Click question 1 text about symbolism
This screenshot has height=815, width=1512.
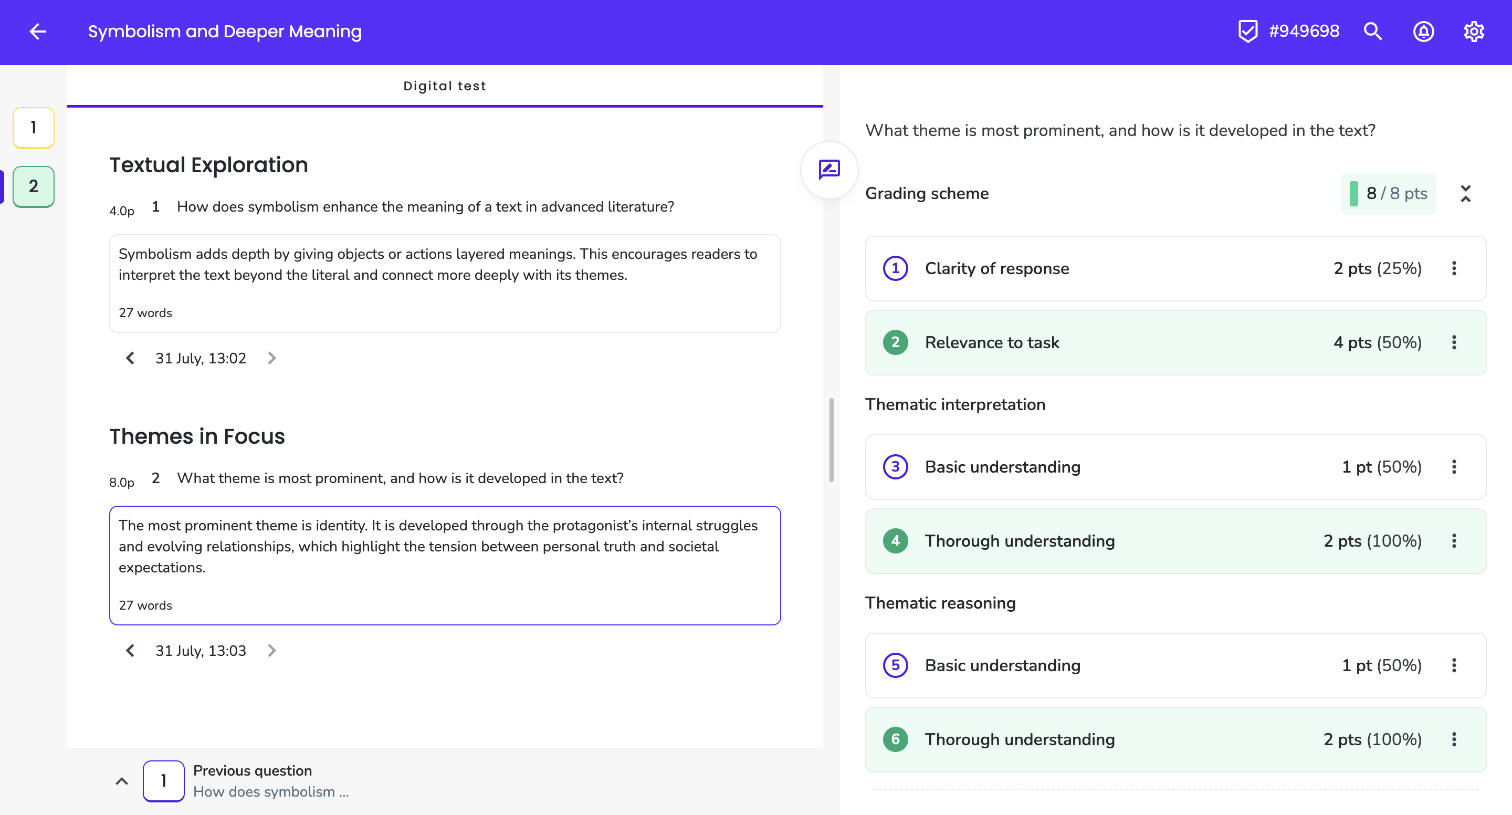(426, 207)
